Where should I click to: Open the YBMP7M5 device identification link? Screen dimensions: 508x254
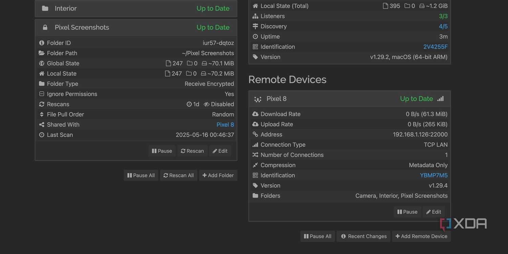(434, 175)
